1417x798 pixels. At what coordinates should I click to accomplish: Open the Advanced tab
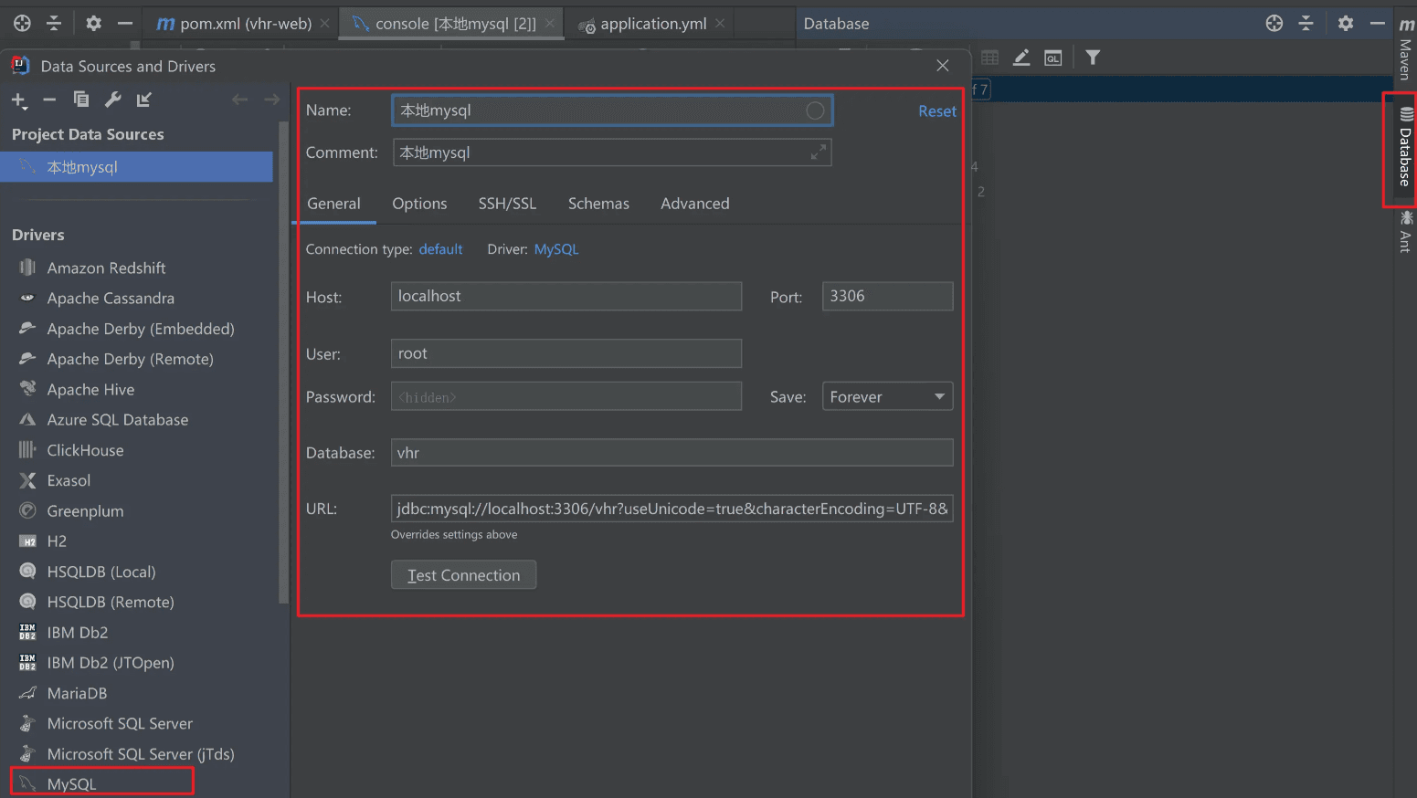tap(695, 204)
